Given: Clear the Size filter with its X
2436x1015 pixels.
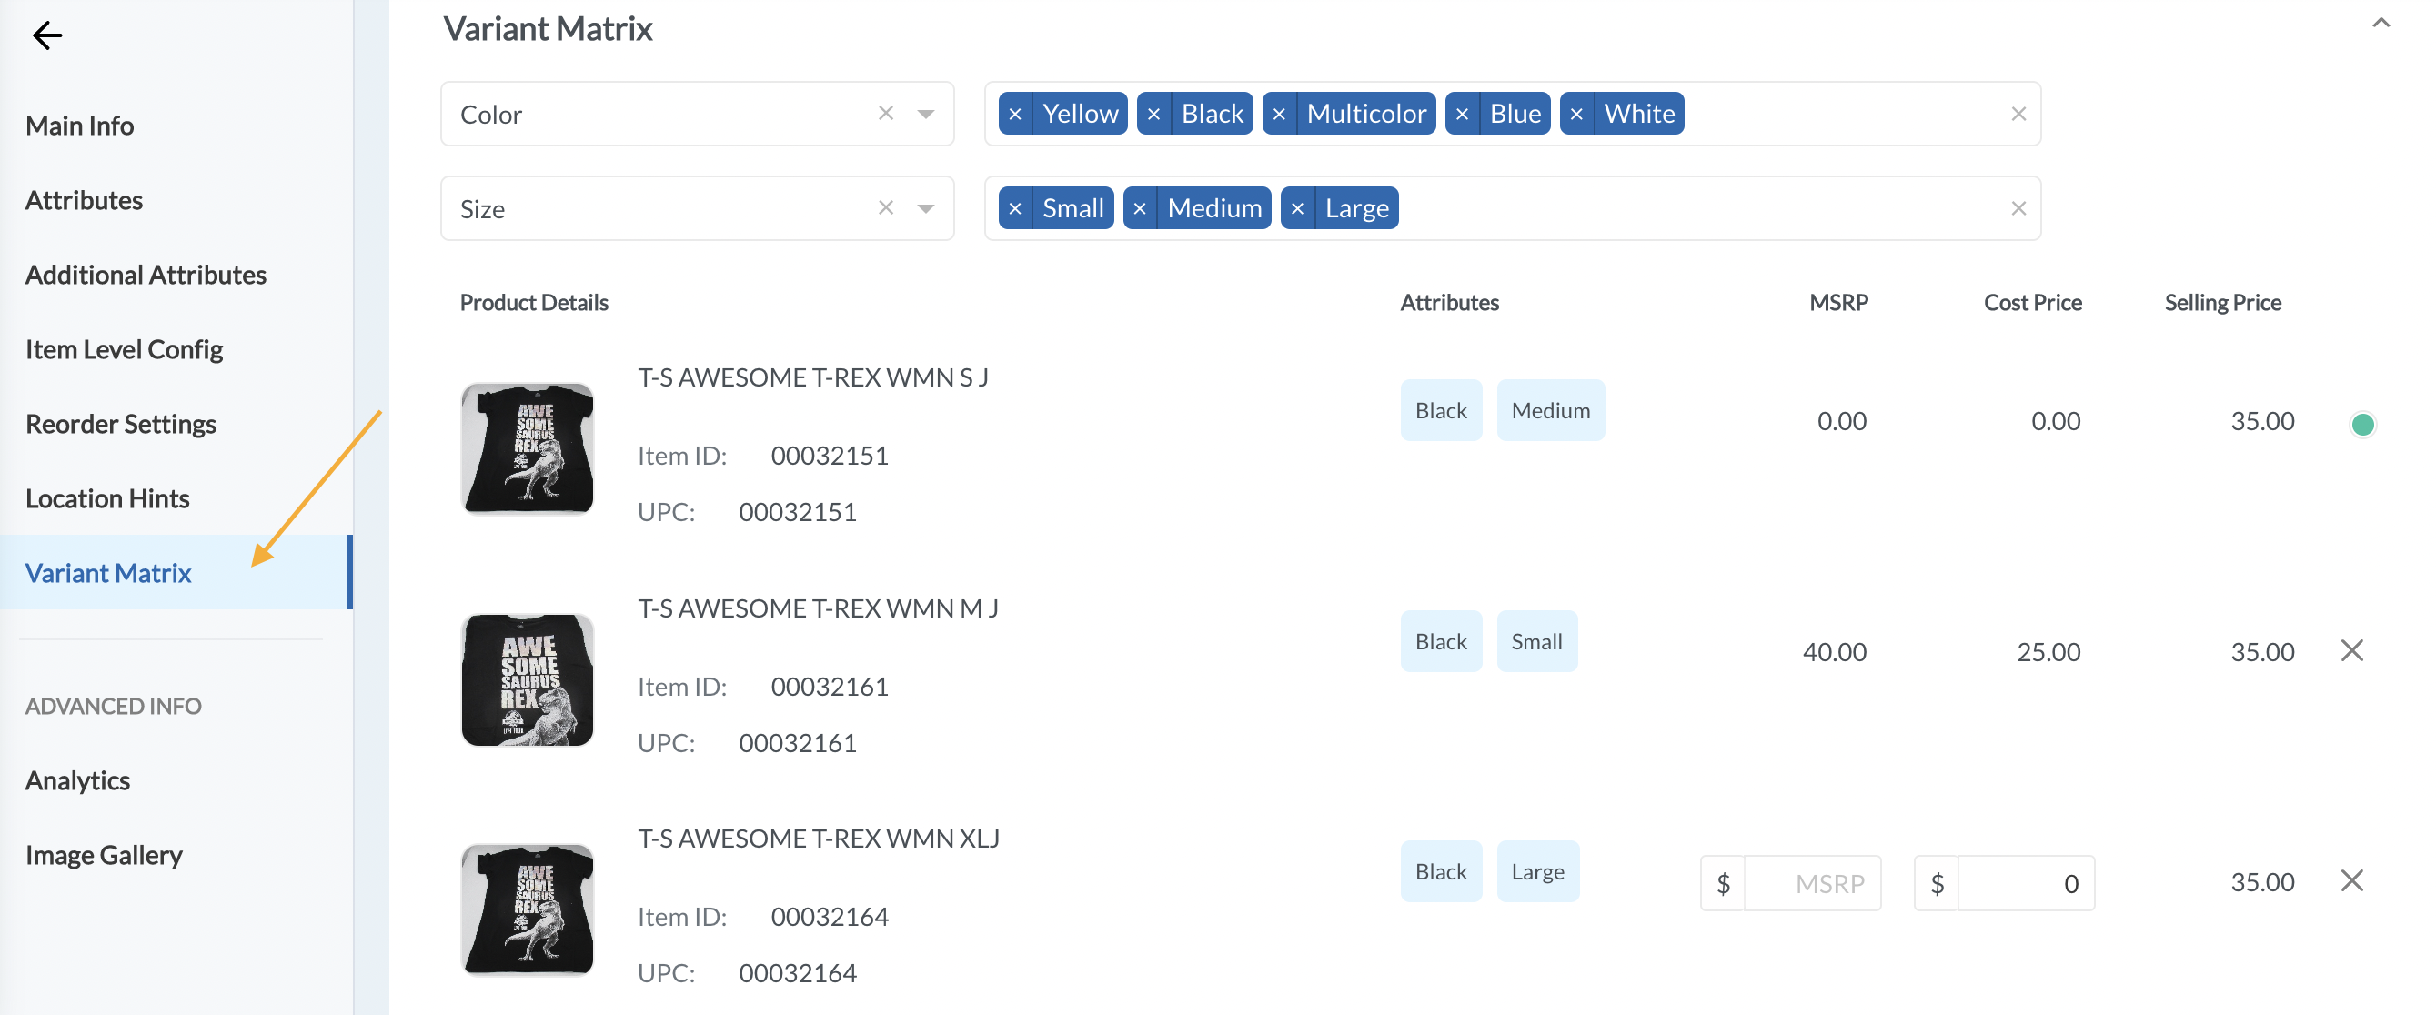Looking at the screenshot, I should (2018, 207).
